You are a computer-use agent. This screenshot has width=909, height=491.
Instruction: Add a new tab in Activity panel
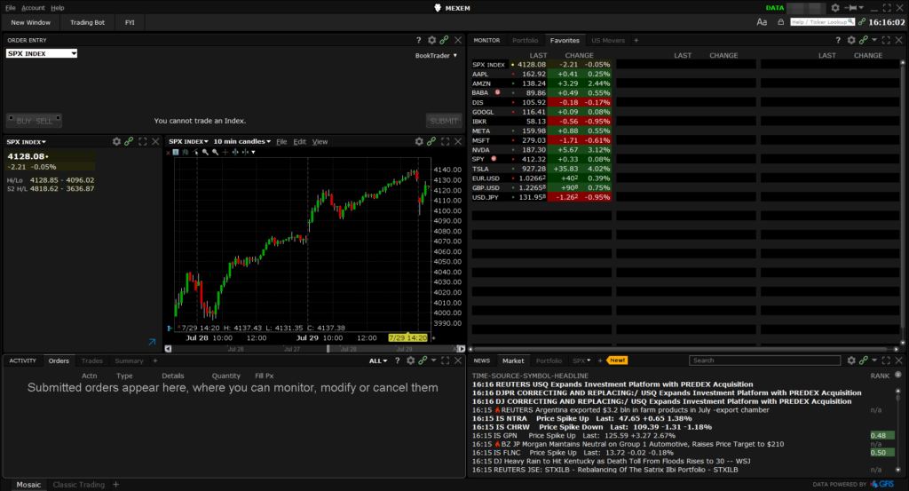click(155, 360)
